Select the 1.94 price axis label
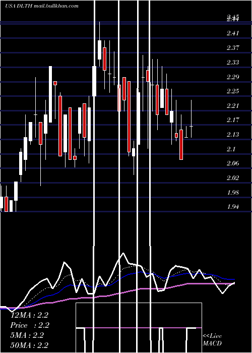Screen dimensions: 252x353 [x=233, y=207]
